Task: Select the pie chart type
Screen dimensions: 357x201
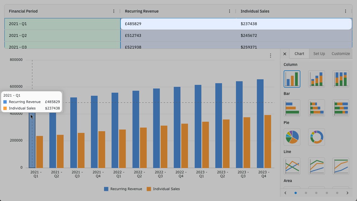Action: [292, 137]
